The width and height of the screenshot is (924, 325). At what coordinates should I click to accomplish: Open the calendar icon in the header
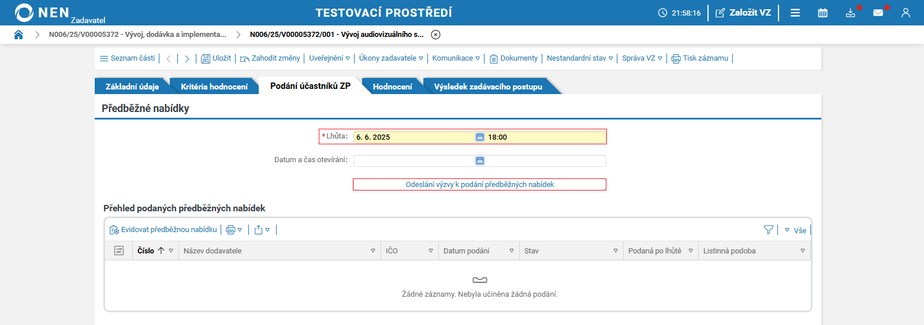823,13
